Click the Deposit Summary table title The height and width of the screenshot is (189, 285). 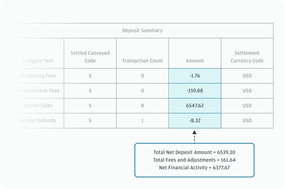tap(142, 31)
